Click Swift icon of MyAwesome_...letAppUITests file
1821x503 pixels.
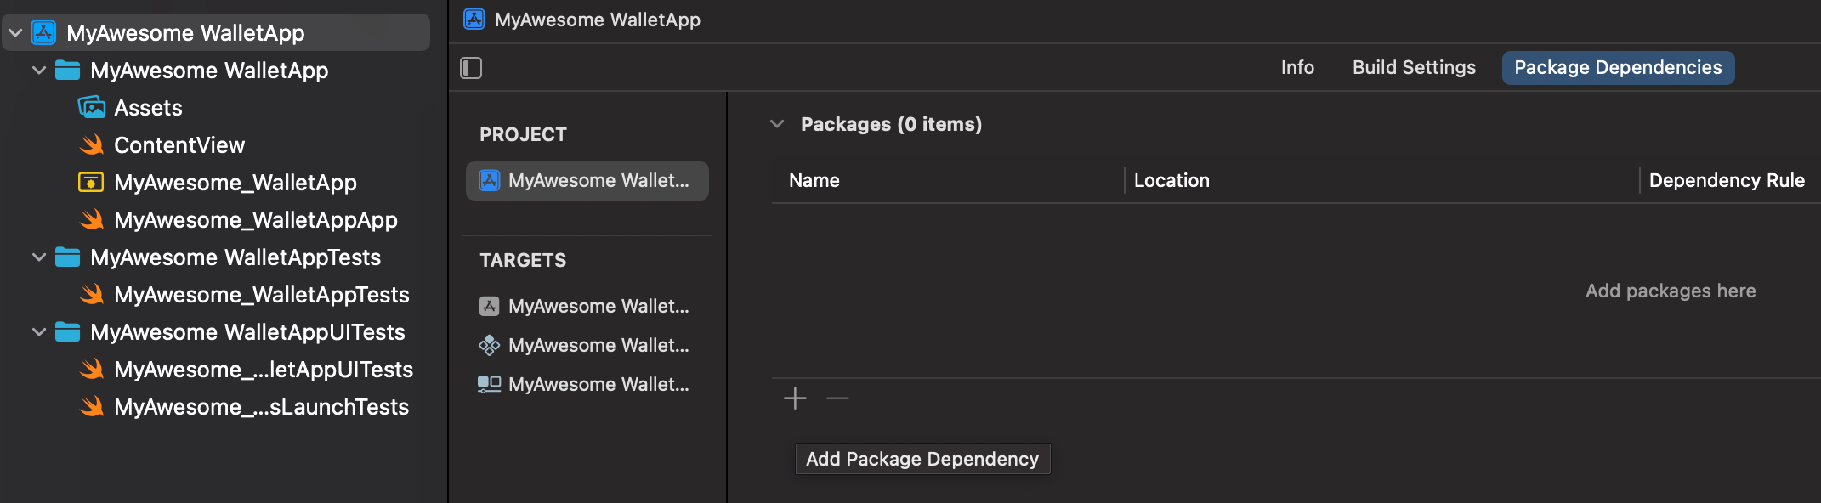click(x=91, y=370)
